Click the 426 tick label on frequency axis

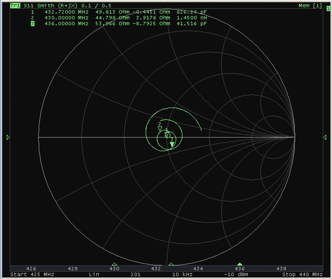pos(31,269)
